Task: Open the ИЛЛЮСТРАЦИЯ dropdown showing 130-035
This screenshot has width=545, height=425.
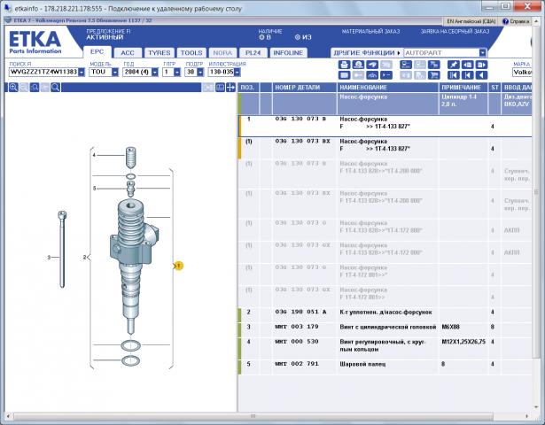Action: pos(237,73)
